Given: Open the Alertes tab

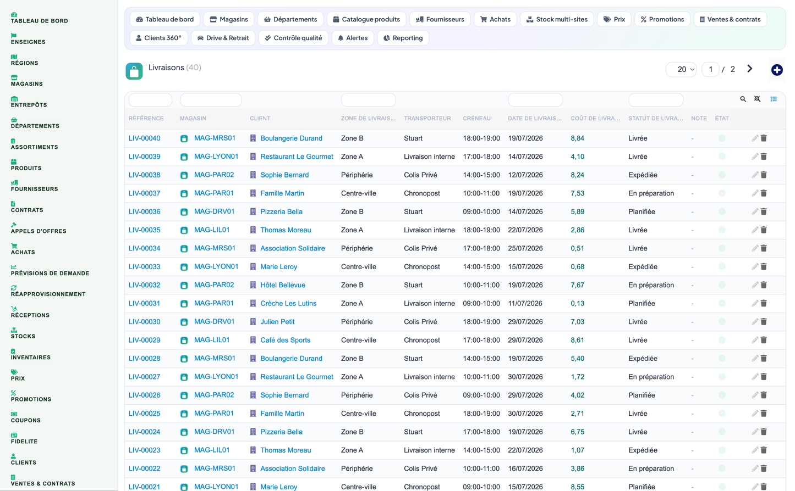Looking at the screenshot, I should [353, 38].
